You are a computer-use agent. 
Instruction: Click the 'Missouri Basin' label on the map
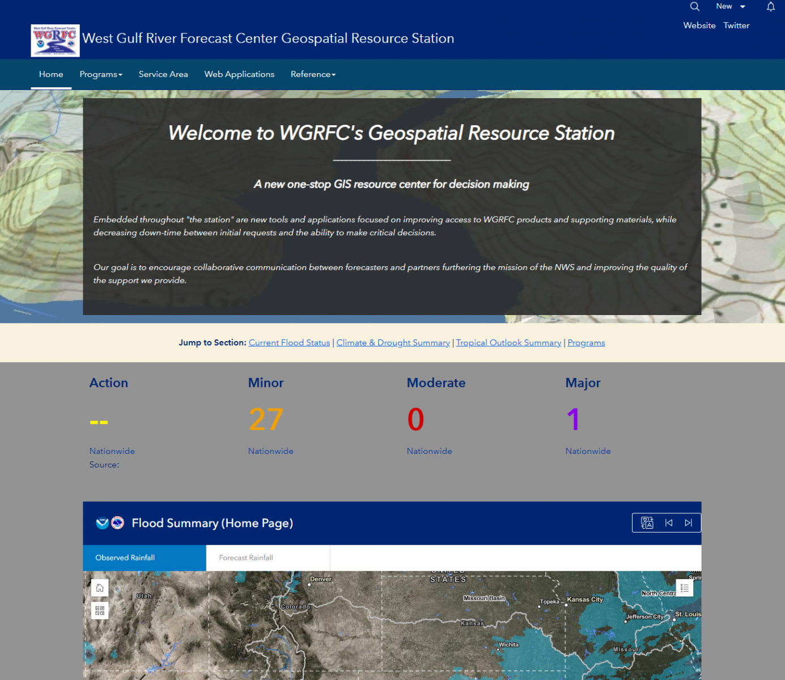tap(484, 598)
